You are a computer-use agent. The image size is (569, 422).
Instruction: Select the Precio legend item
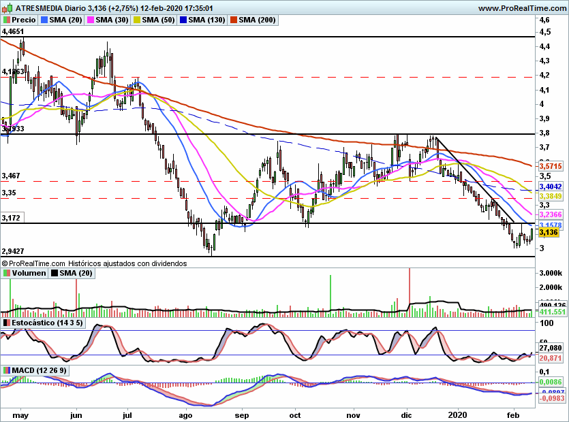point(20,20)
